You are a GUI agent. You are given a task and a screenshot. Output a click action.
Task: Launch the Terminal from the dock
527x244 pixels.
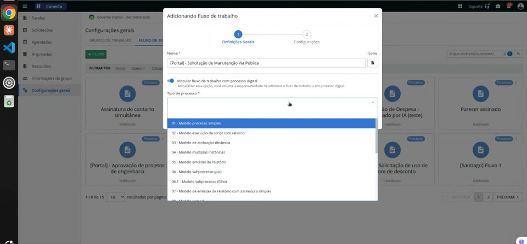click(x=9, y=65)
